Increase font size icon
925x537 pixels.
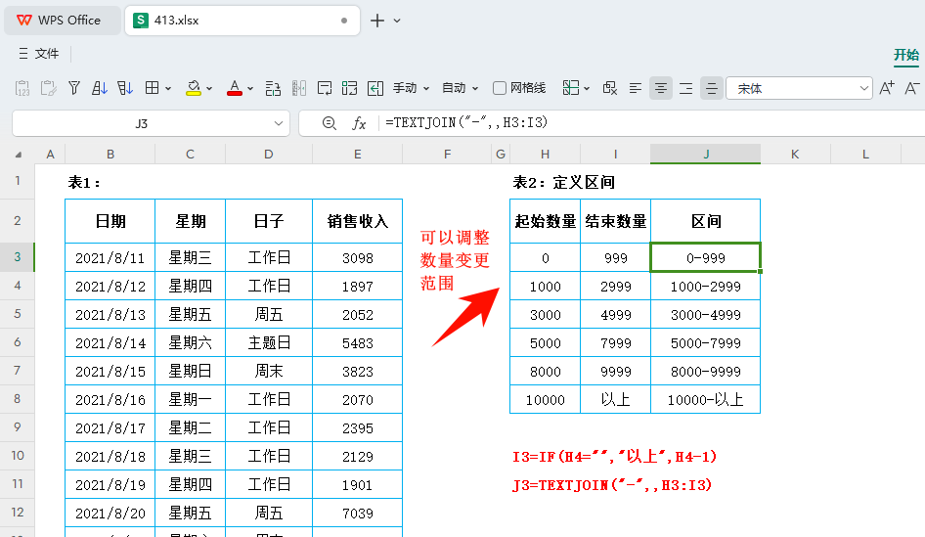pyautogui.click(x=887, y=88)
